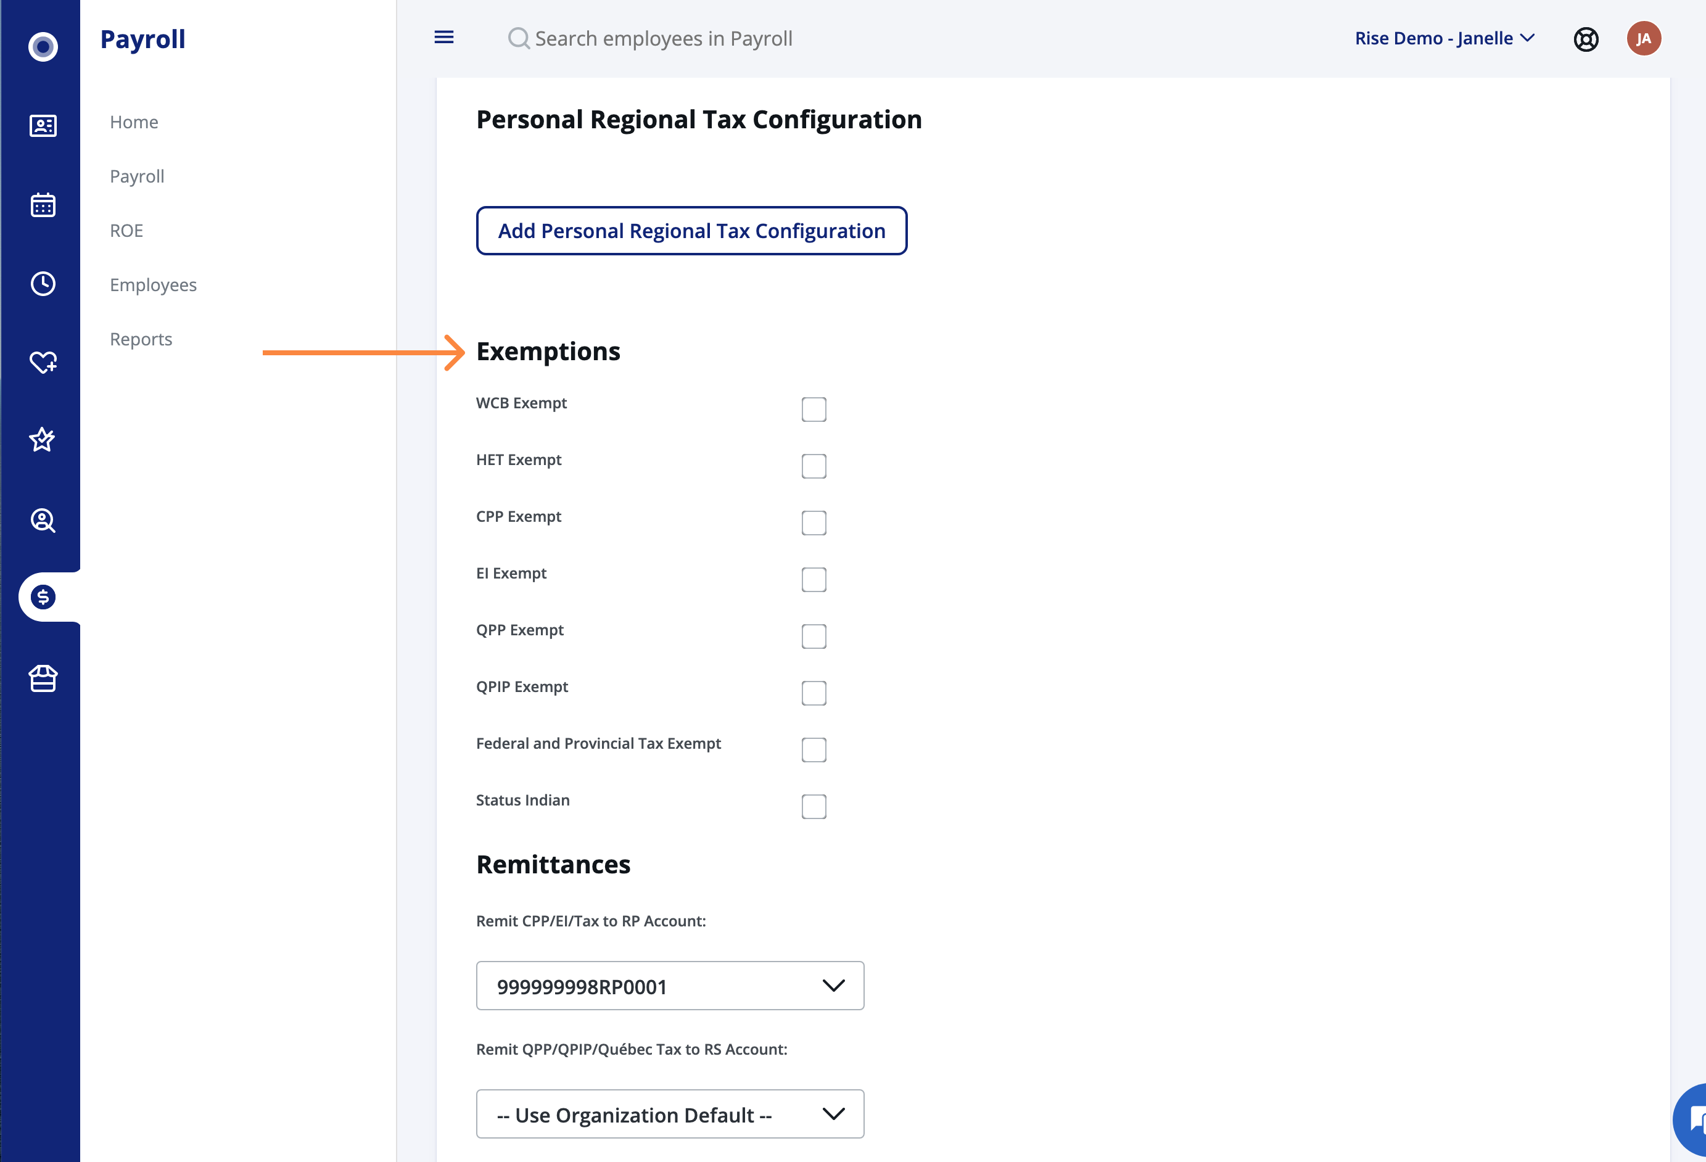
Task: Toggle the hamburger menu icon
Action: pos(444,38)
